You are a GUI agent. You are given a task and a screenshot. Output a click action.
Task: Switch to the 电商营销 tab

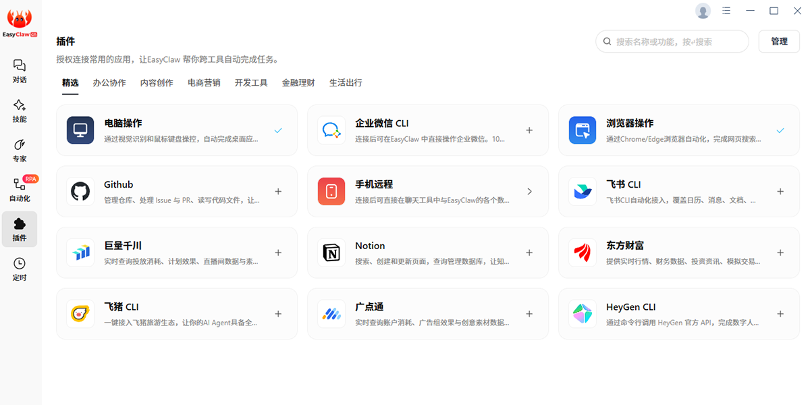tap(204, 83)
